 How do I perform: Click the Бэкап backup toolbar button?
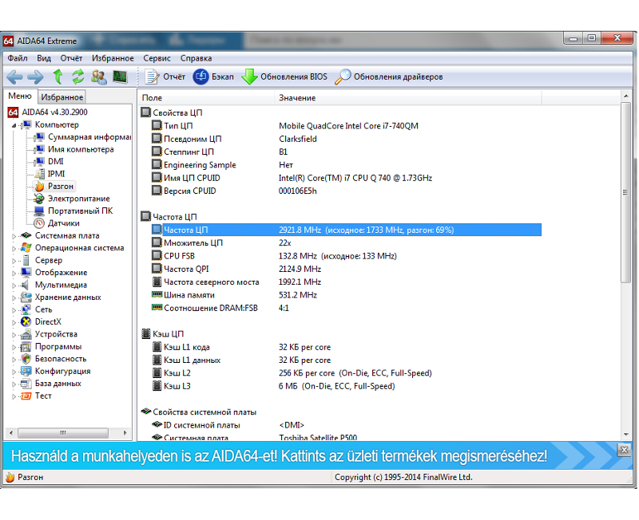point(213,77)
